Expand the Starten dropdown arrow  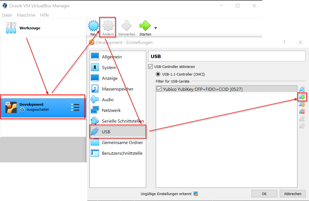[155, 28]
